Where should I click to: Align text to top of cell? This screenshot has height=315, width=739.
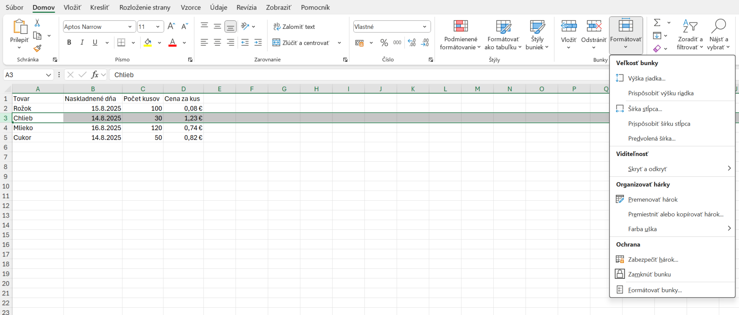click(x=204, y=26)
